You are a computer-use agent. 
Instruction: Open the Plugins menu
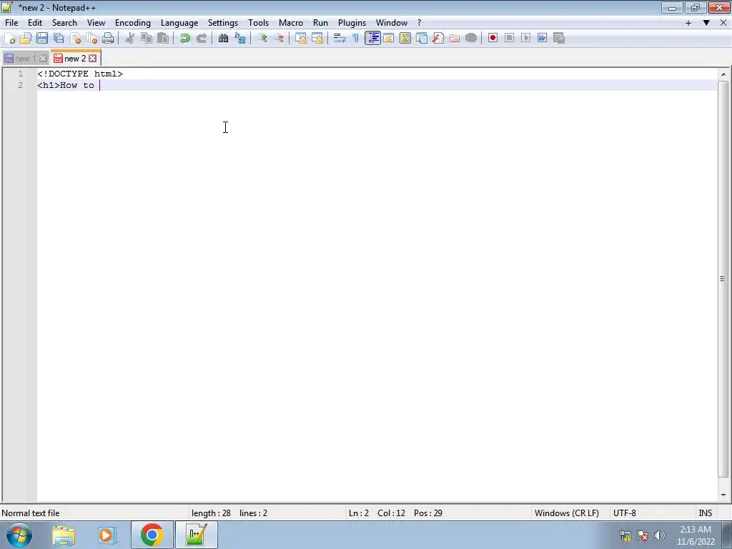[x=352, y=23]
